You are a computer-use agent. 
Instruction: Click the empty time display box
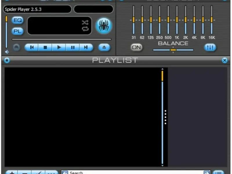(x=93, y=9)
